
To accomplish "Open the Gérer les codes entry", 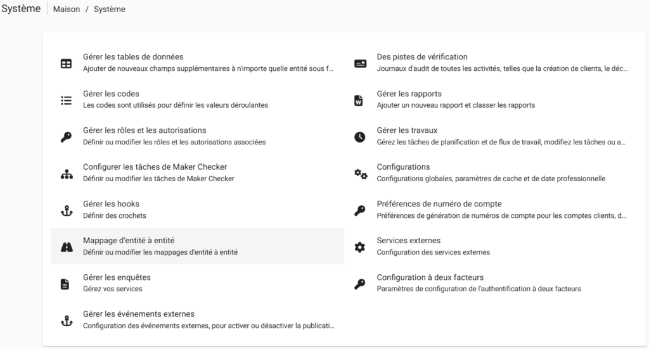I will coord(111,94).
